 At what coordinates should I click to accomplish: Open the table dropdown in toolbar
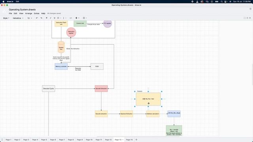(85, 18)
